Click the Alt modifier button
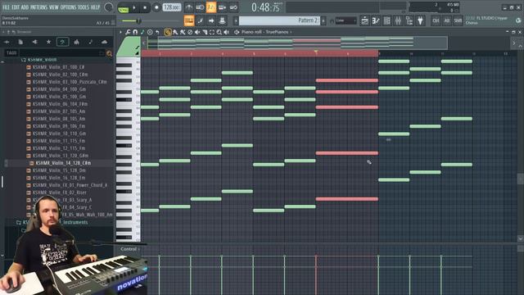This screenshot has width=524, height=295. pyautogui.click(x=447, y=20)
